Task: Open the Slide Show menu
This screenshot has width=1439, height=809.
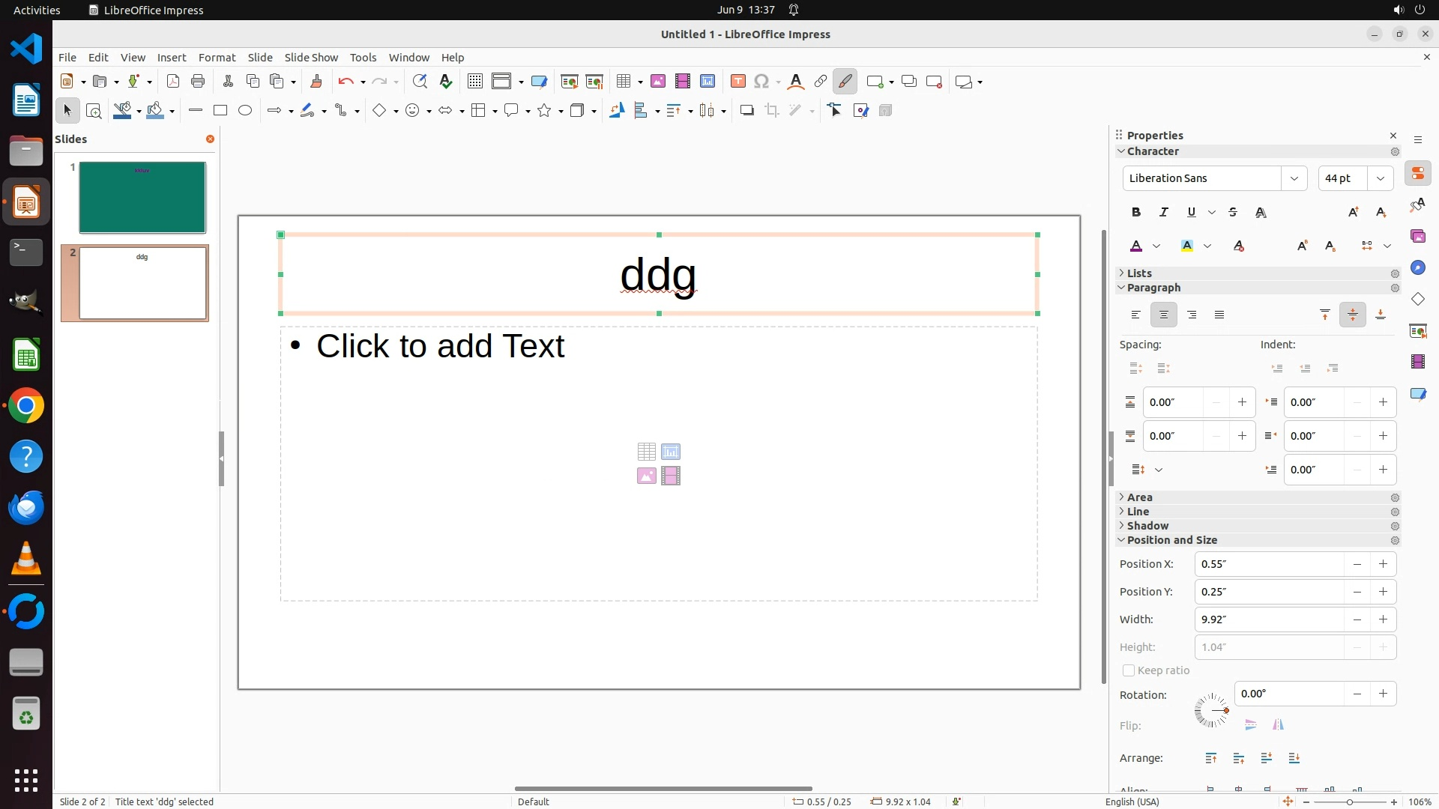Action: coord(311,57)
